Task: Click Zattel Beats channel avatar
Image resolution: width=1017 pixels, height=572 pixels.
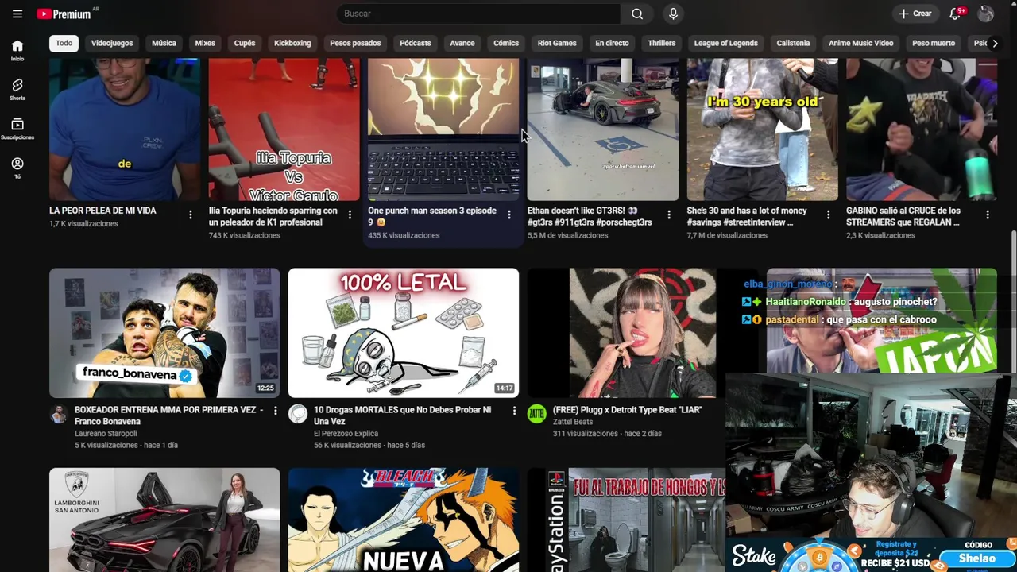Action: 537,414
